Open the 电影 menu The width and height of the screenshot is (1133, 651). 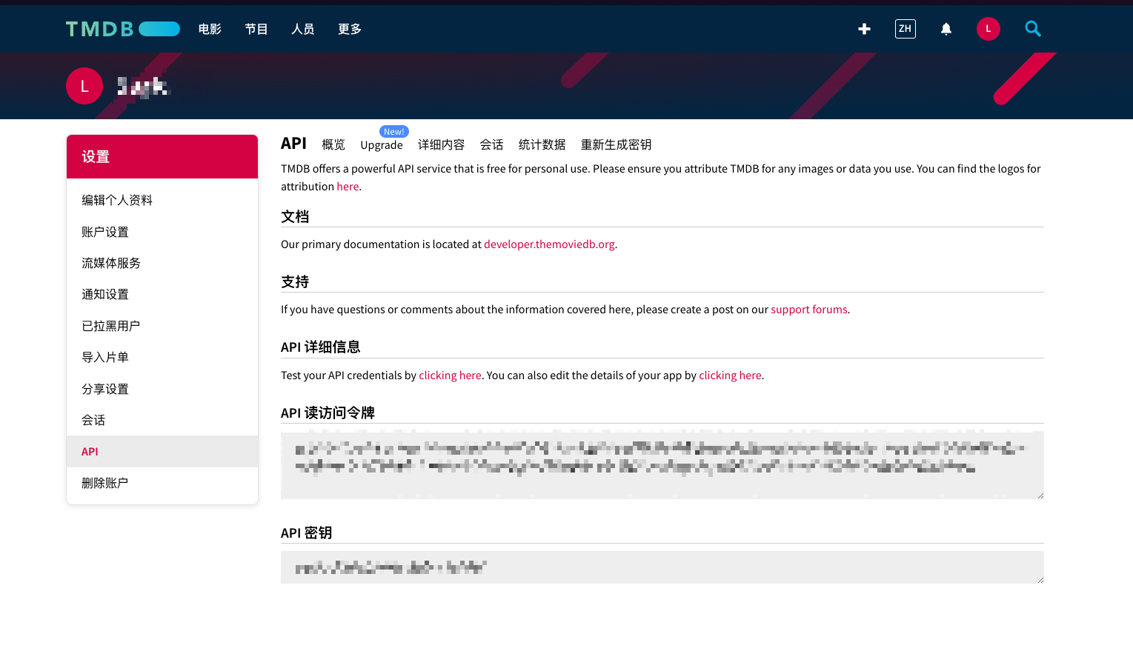click(210, 29)
